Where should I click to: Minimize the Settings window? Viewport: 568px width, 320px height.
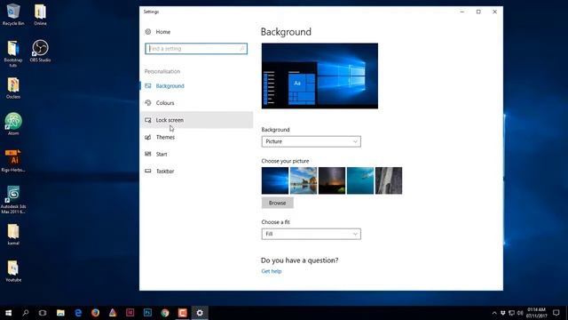coord(461,12)
